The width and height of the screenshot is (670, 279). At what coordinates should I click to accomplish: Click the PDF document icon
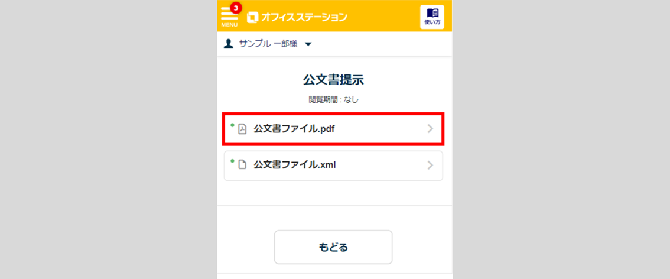pyautogui.click(x=242, y=129)
